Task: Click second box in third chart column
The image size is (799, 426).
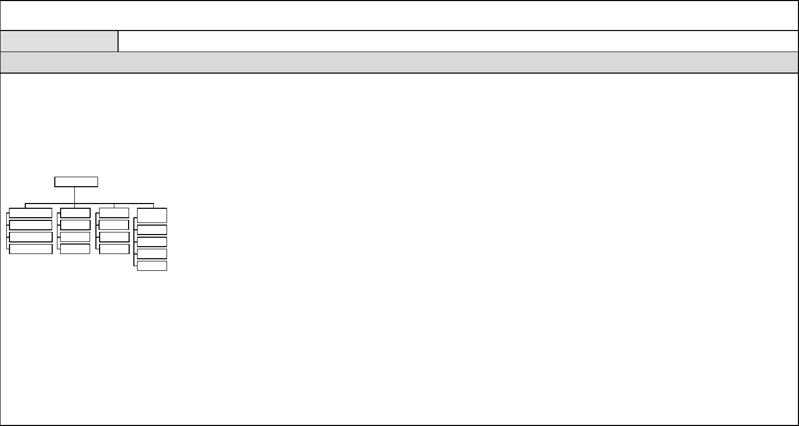Action: coord(114,225)
